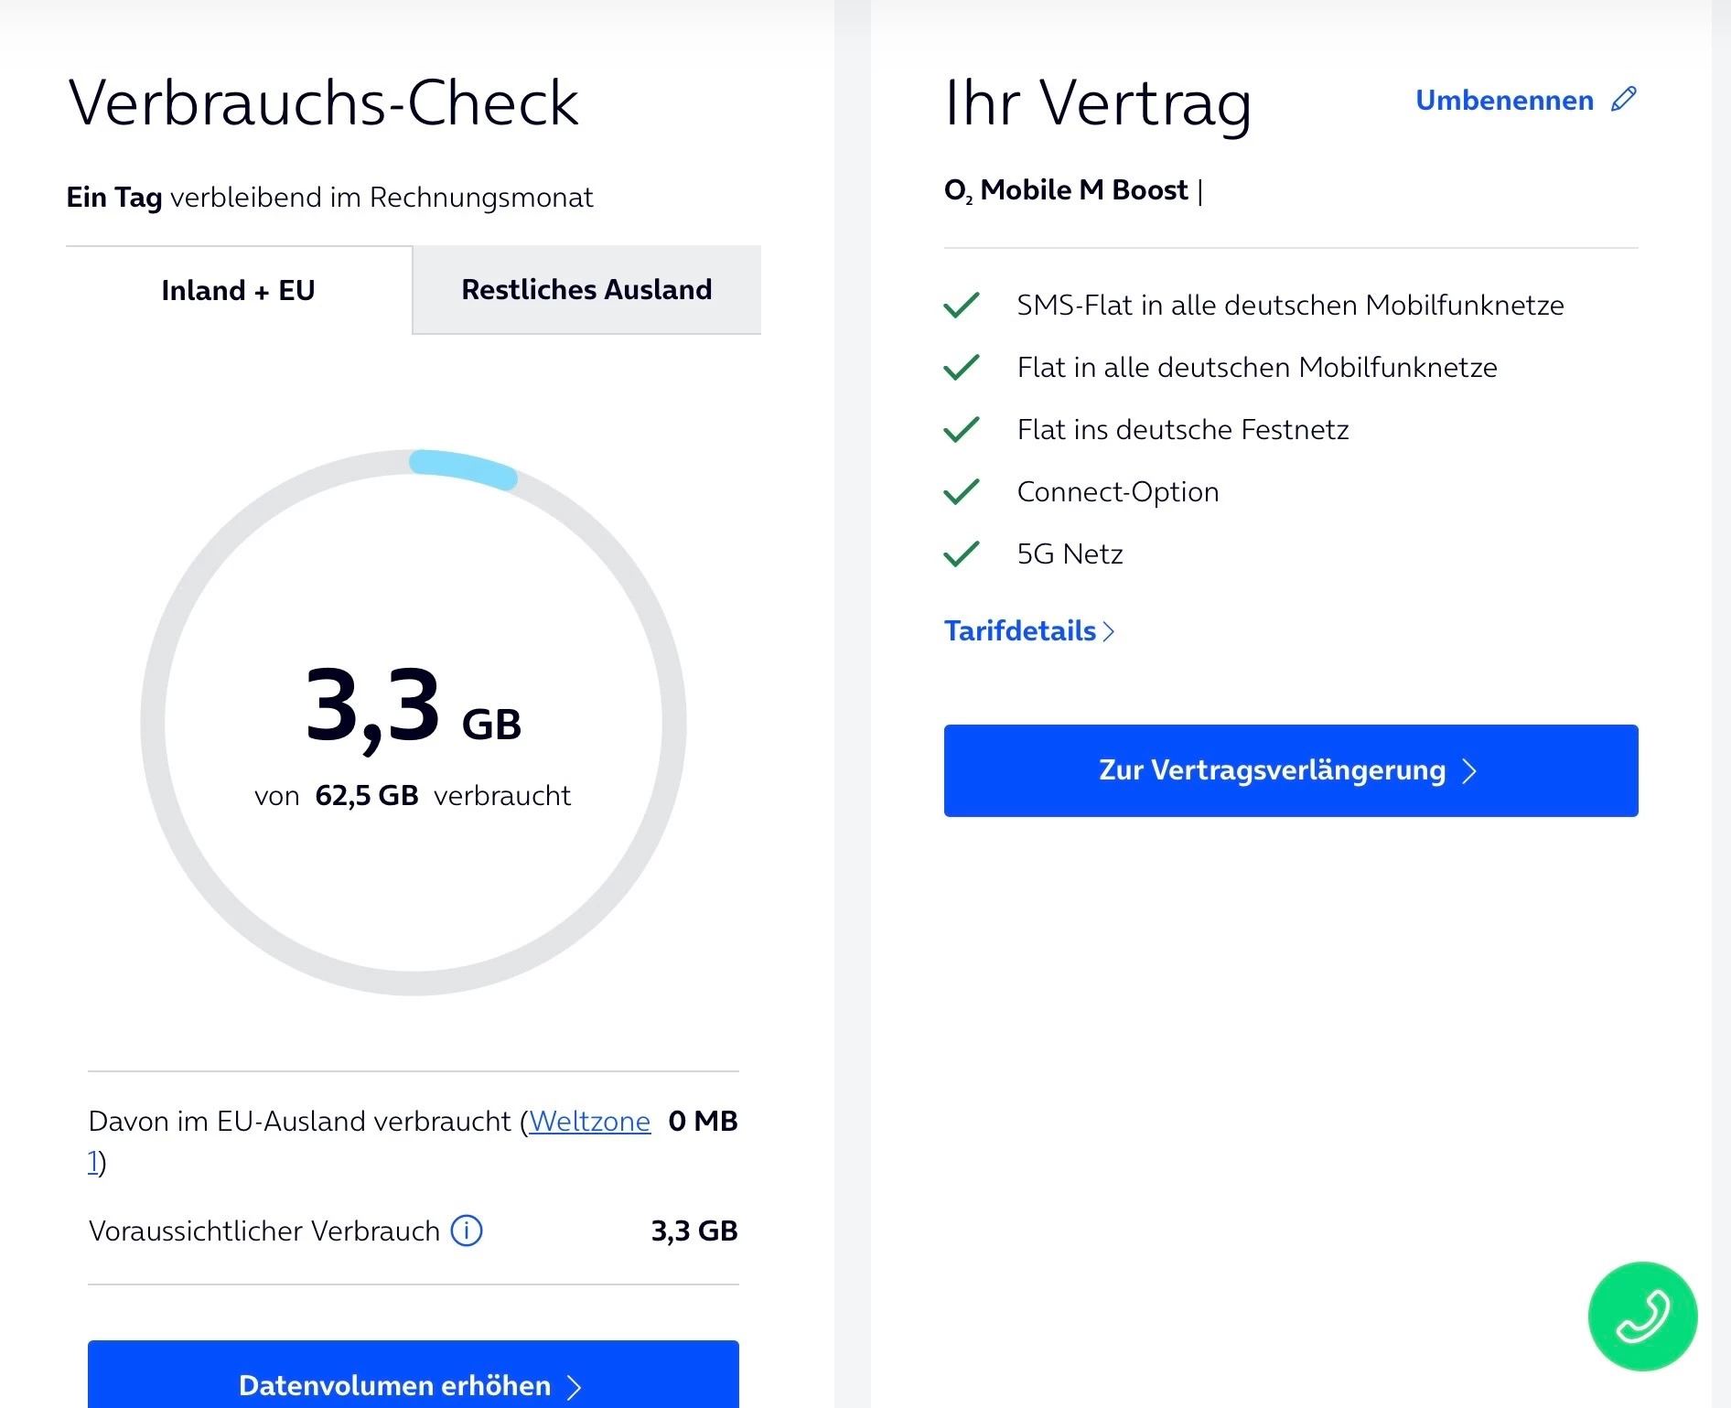1731x1408 pixels.
Task: Switch to the Inland + EU tab
Action: 239,290
